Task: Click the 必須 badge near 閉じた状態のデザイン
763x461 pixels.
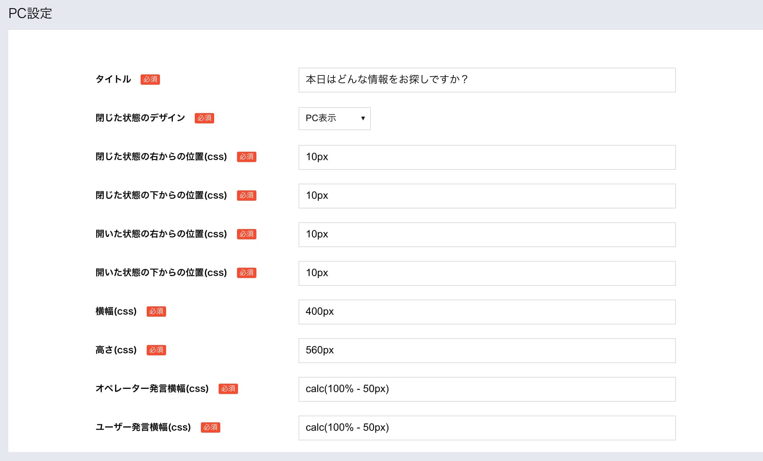Action: (x=204, y=118)
